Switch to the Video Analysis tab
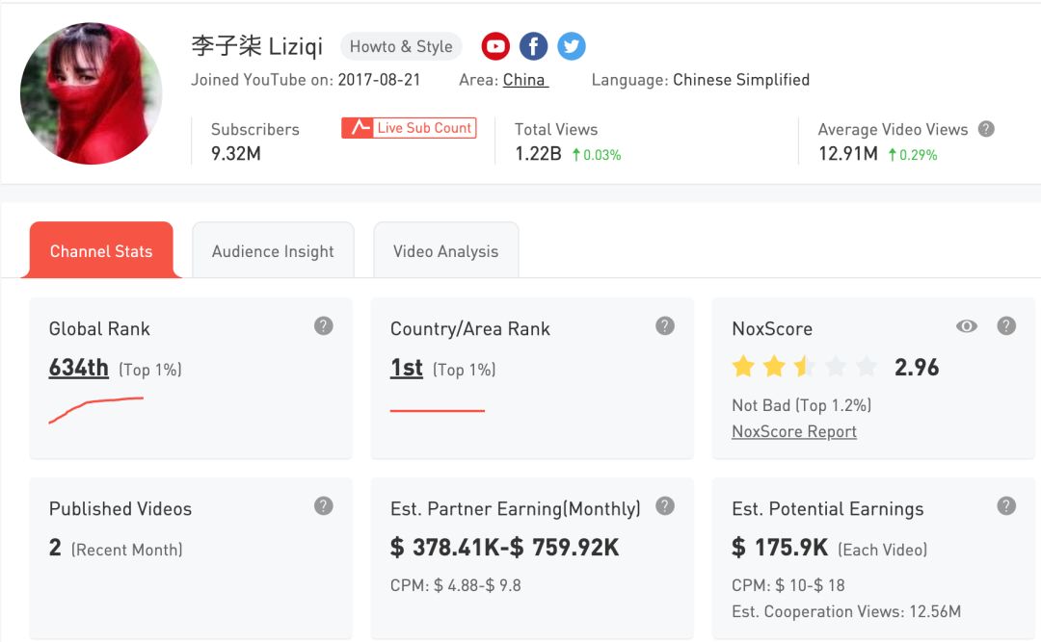The image size is (1041, 642). pyautogui.click(x=445, y=251)
